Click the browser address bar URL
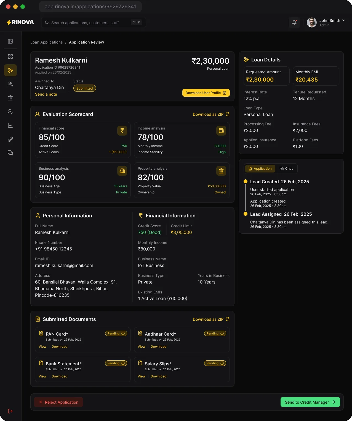The width and height of the screenshot is (352, 421). [x=90, y=6]
